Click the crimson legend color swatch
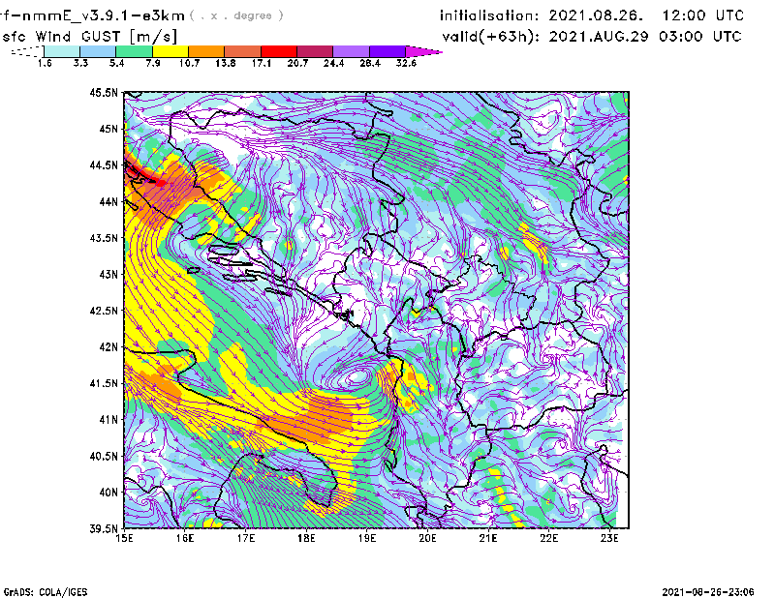This screenshot has height=598, width=775. tap(315, 51)
